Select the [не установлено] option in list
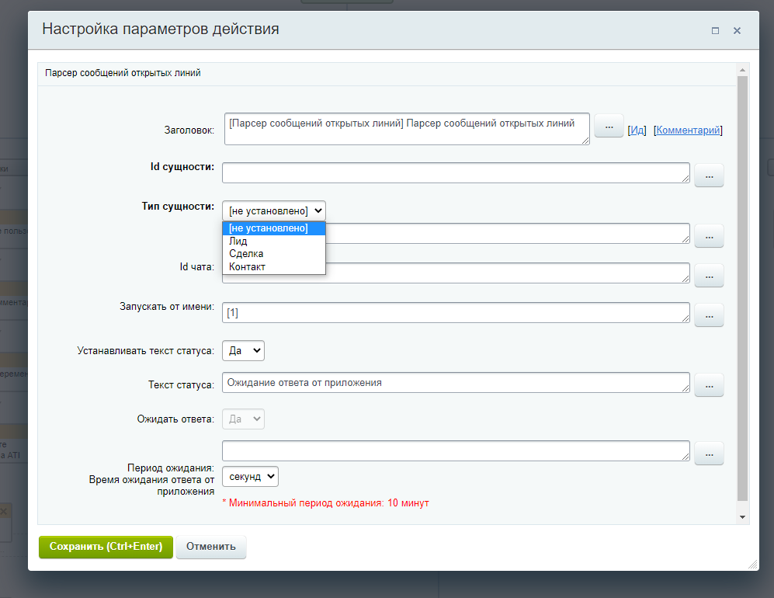Screen dimensions: 774x598 pos(269,228)
